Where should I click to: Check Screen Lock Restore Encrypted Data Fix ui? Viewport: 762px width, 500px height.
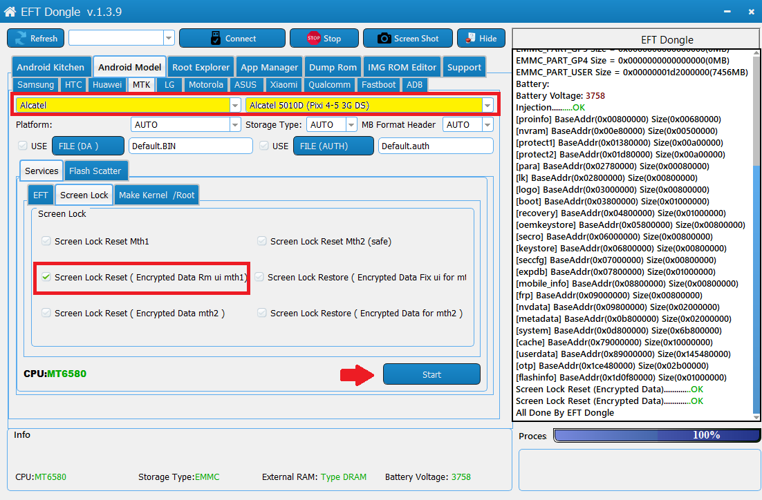point(259,277)
